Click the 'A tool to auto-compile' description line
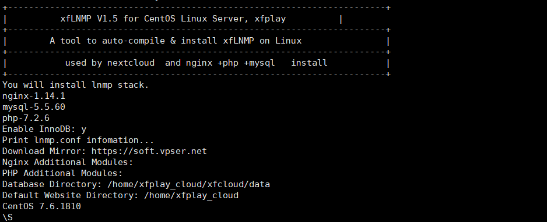Screen dimensions: 547x222 (176, 41)
